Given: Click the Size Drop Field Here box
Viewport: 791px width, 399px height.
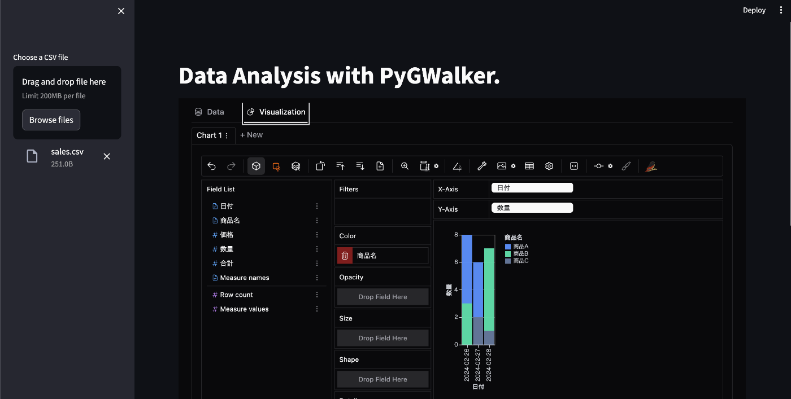Looking at the screenshot, I should [383, 338].
